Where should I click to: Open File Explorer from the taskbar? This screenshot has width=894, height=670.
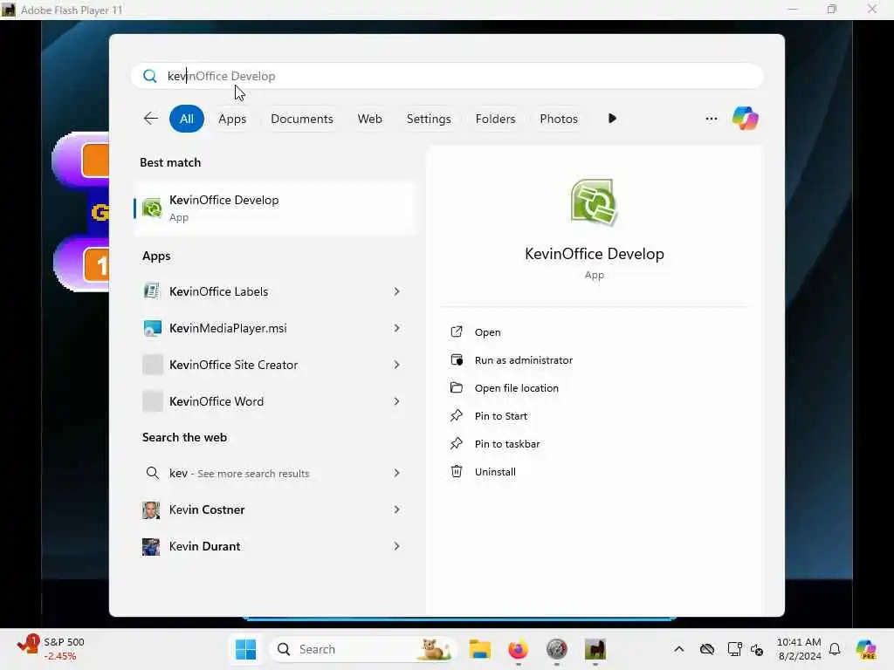pos(480,649)
